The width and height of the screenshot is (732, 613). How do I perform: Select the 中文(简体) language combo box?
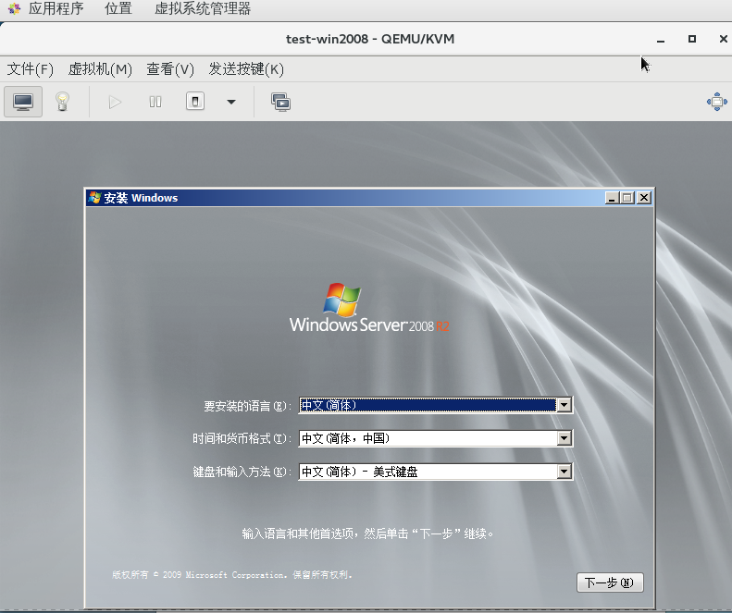coord(436,405)
